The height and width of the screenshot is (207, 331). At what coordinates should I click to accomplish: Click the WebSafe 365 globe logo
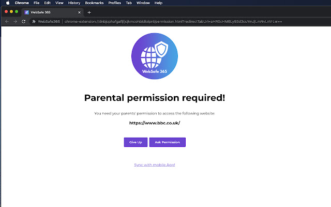pyautogui.click(x=155, y=56)
